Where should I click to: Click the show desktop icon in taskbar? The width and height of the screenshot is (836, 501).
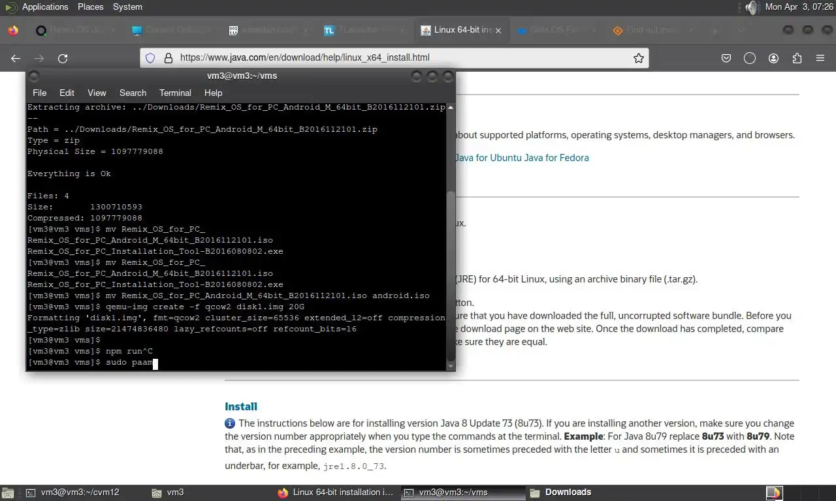pyautogui.click(x=8, y=493)
